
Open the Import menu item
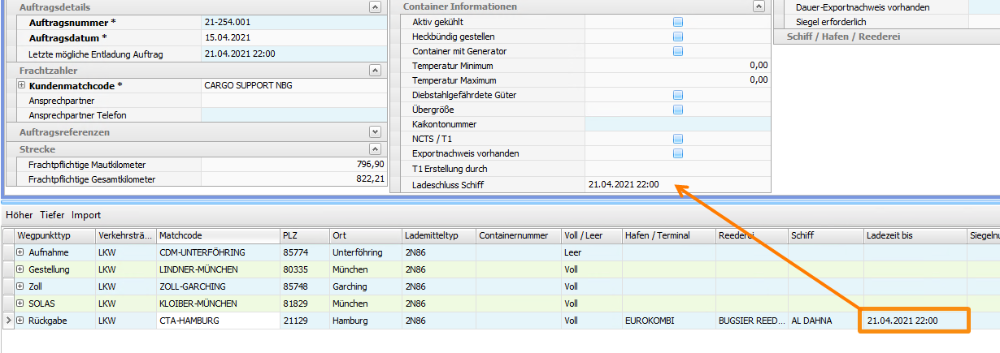[x=86, y=215]
